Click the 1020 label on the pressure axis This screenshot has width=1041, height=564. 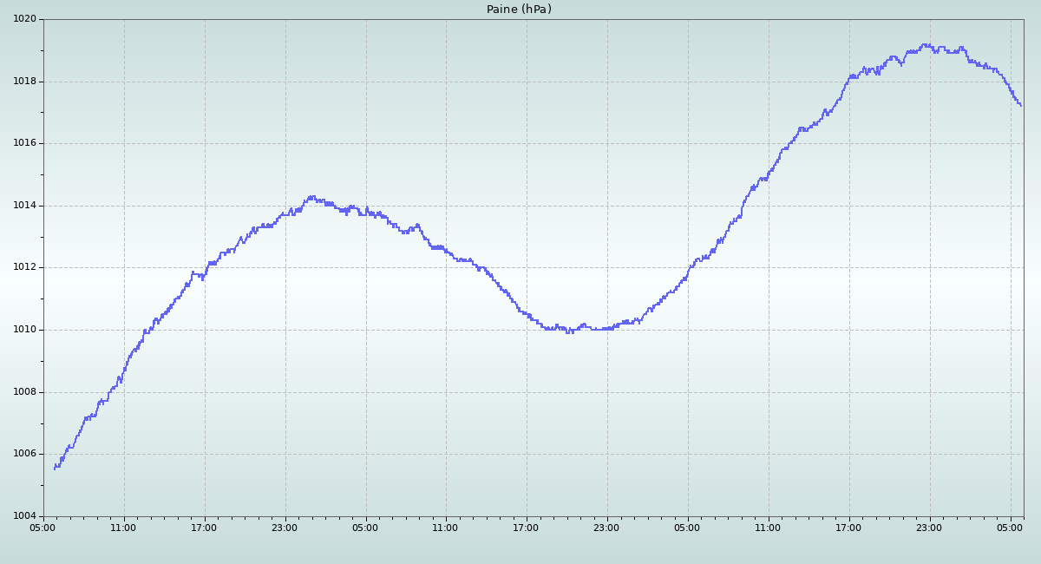pyautogui.click(x=23, y=19)
